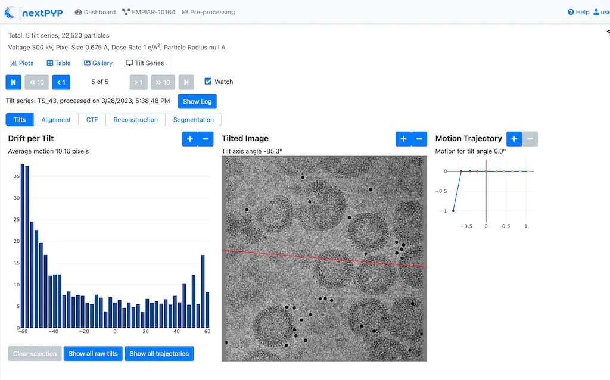Select the CTF view tab
This screenshot has width=610, height=380.
point(92,120)
